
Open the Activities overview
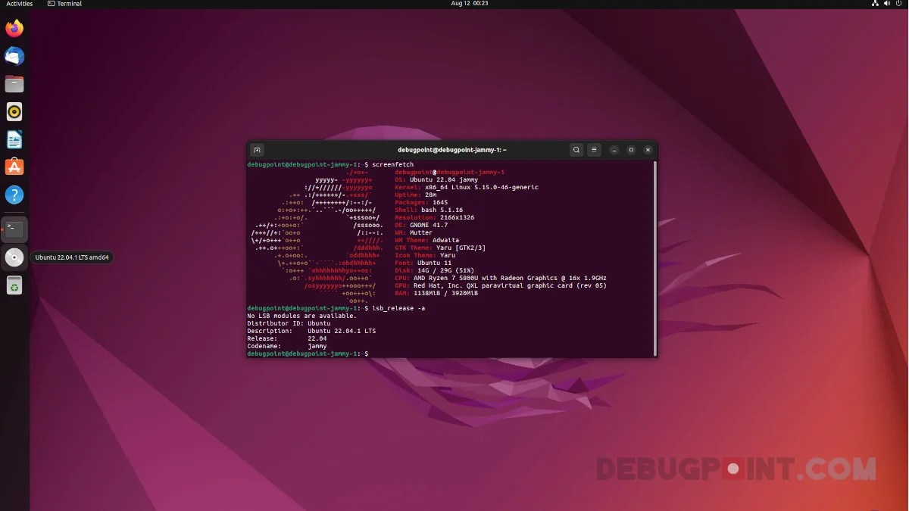click(x=19, y=3)
